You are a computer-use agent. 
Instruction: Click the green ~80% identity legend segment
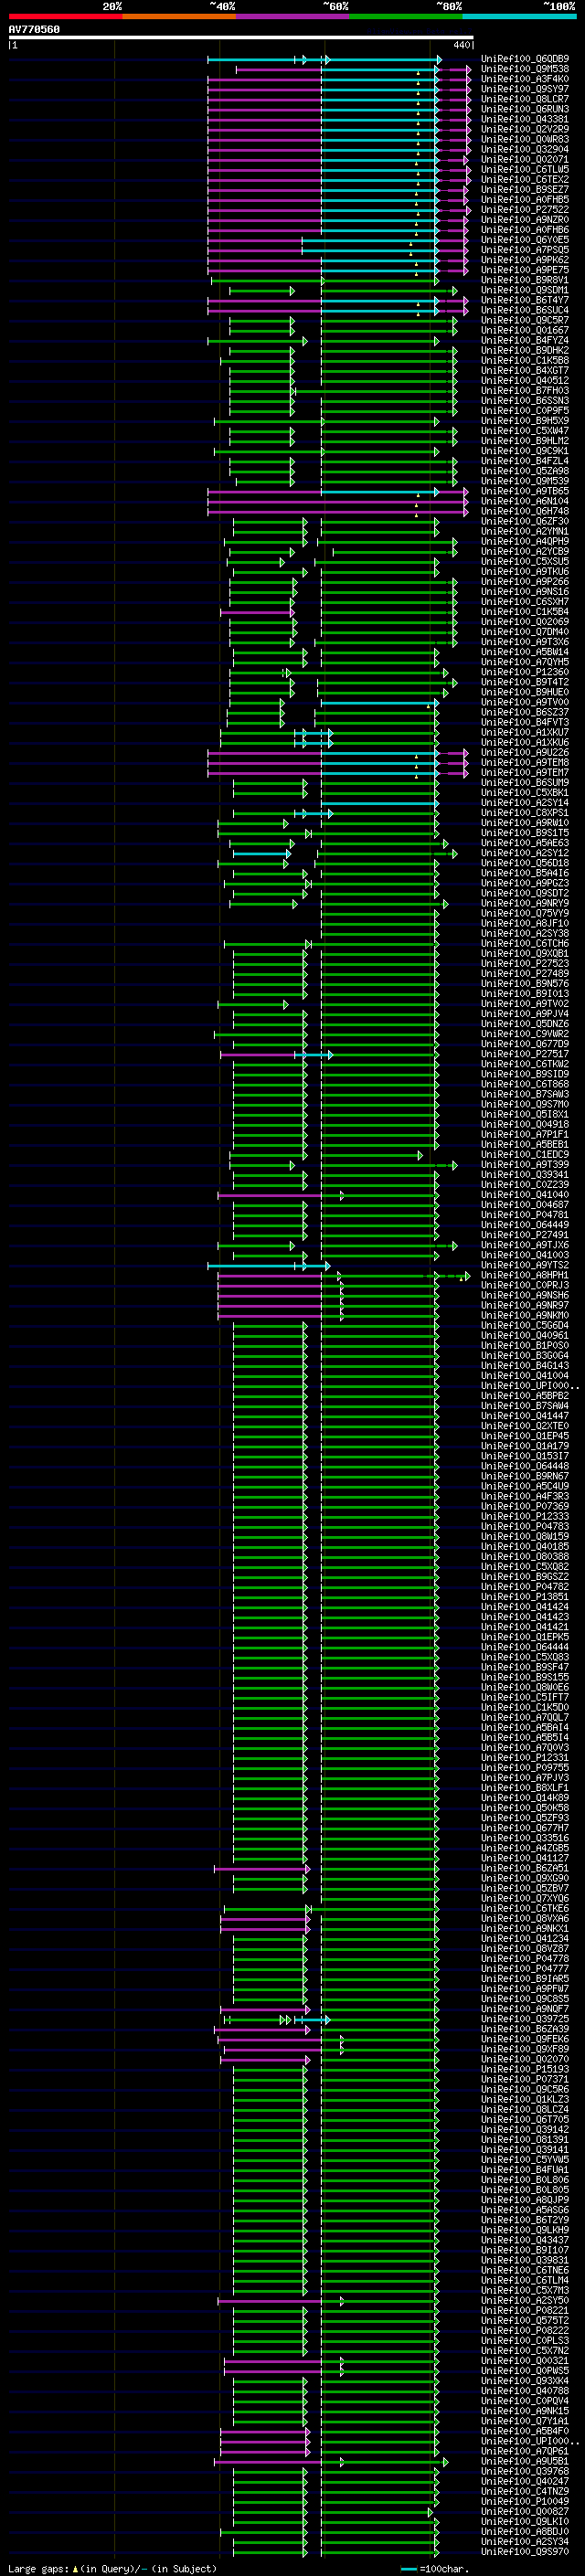[x=406, y=17]
